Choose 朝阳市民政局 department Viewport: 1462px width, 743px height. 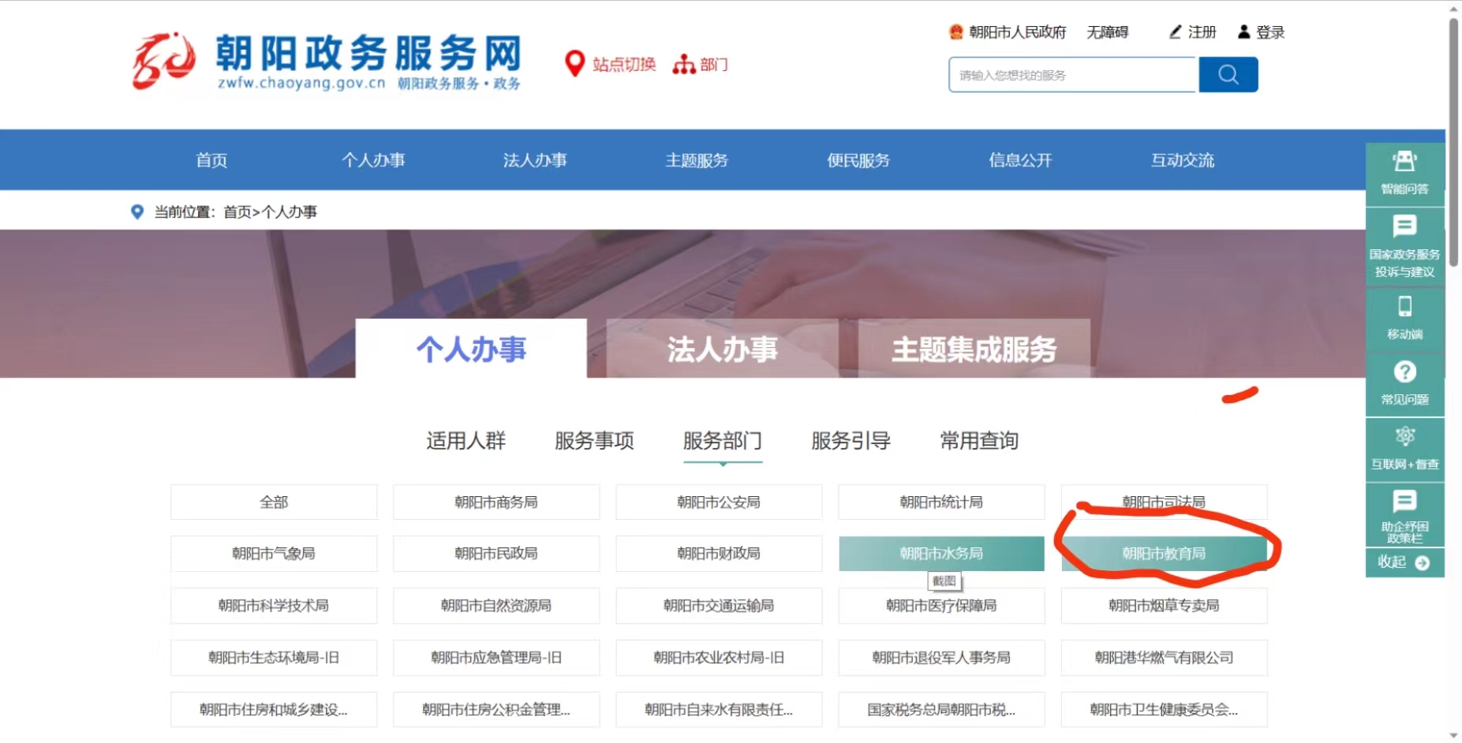(x=496, y=554)
